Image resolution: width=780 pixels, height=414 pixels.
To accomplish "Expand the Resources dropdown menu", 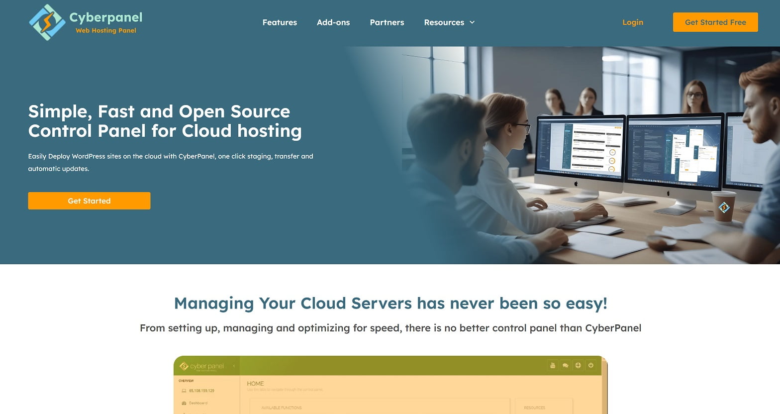I will point(449,22).
